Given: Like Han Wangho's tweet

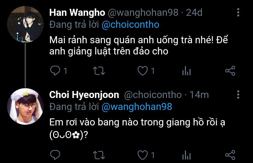Looking at the screenshot, I should click(143, 71).
